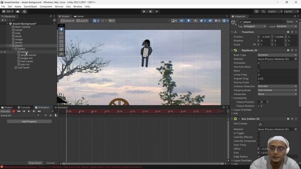Go to first keyframe in Animation
Viewport: 301px width, 169px height.
(x=19, y=111)
